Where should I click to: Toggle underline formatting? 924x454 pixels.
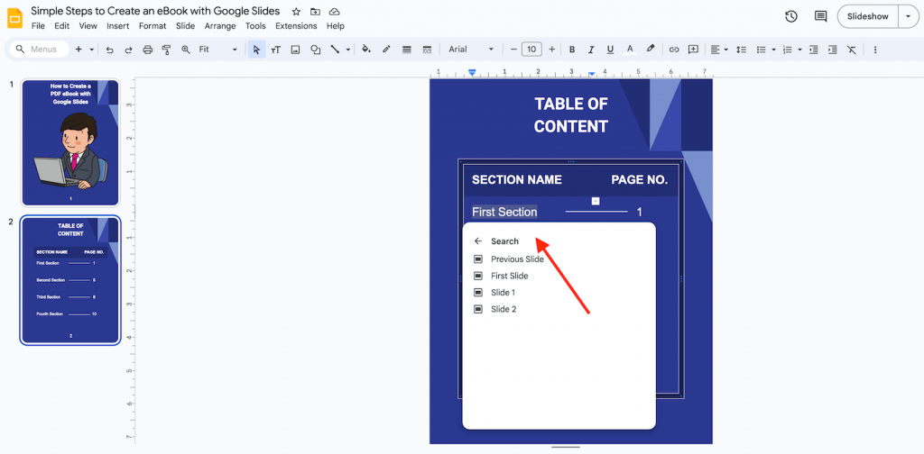pos(610,50)
